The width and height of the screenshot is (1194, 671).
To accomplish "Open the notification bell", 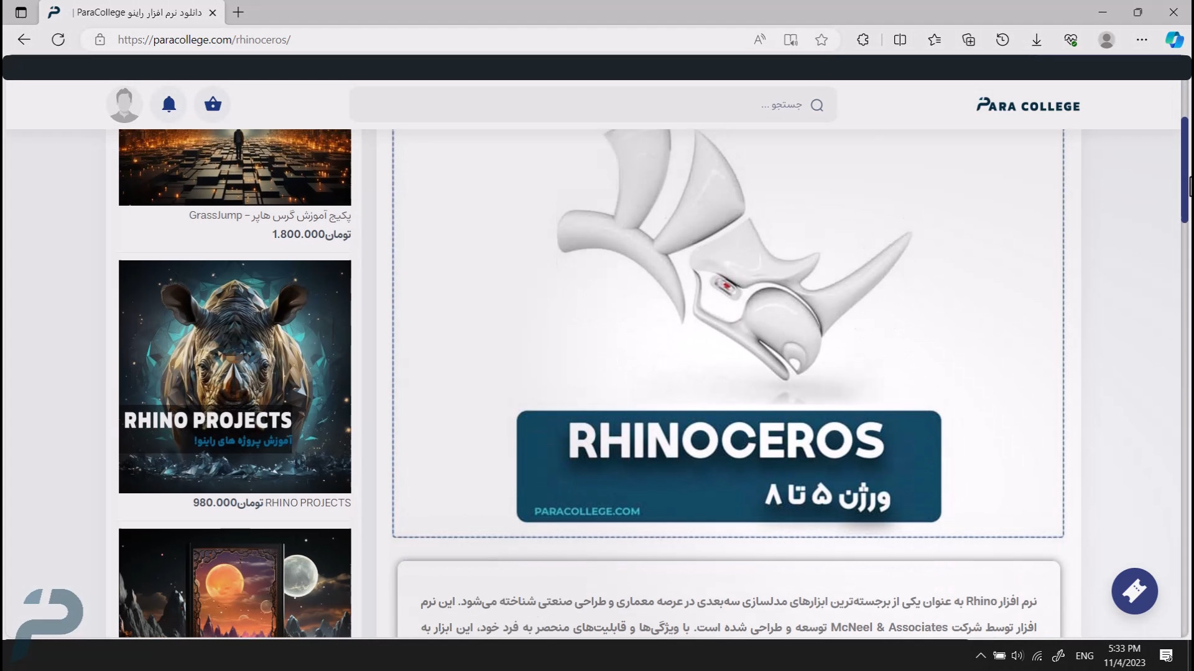I will (x=169, y=104).
